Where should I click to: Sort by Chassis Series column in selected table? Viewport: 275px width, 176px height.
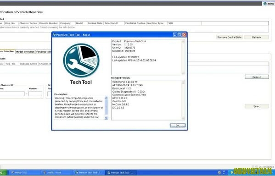[x=28, y=23]
